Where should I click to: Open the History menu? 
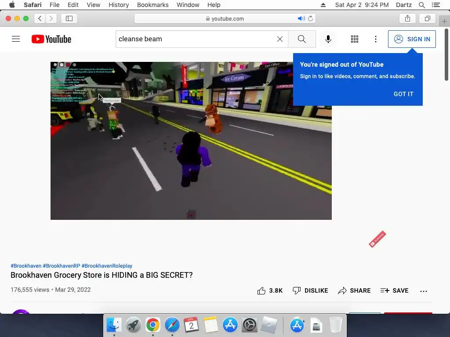coord(119,5)
